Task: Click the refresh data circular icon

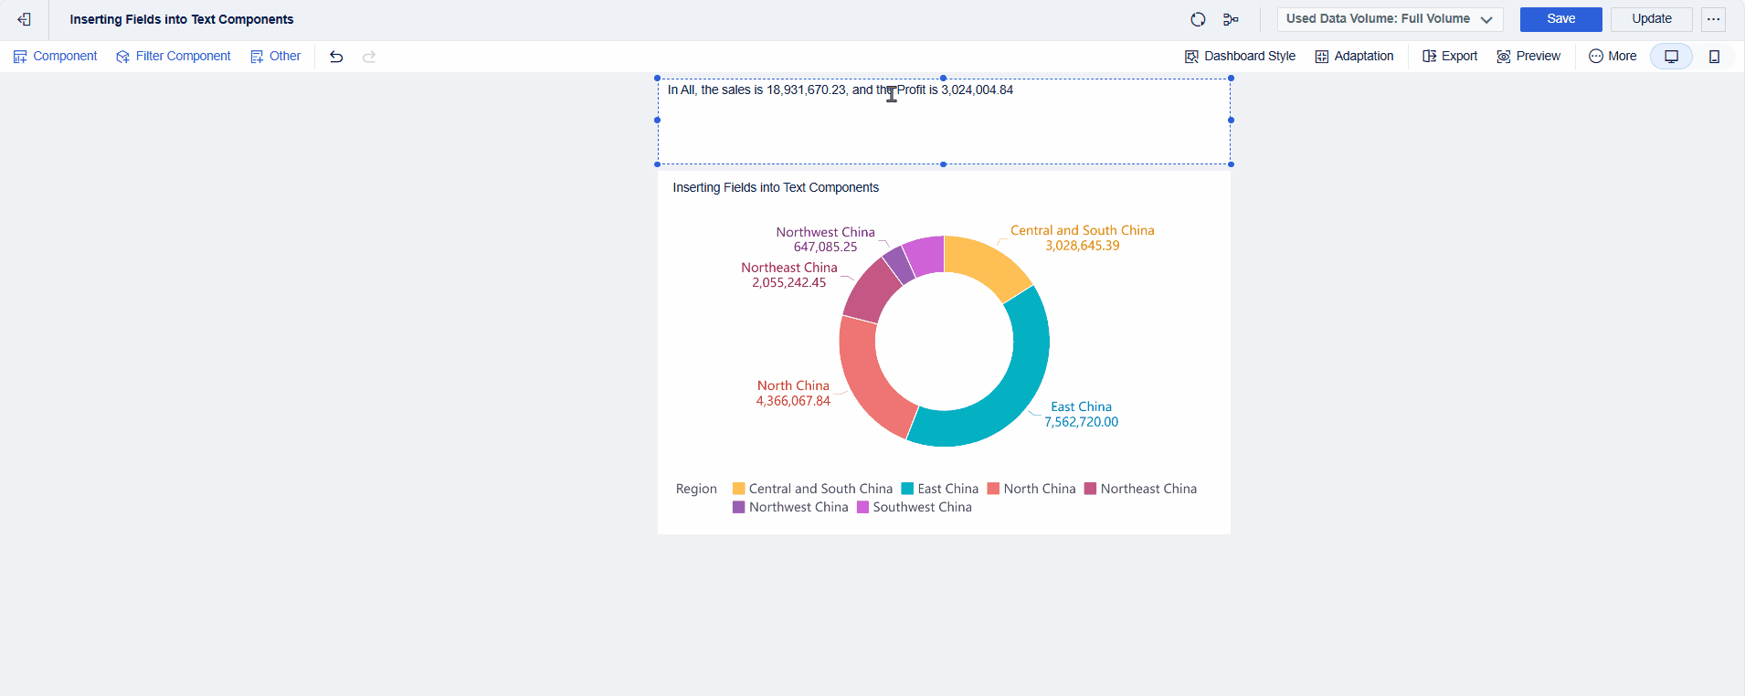Action: point(1198,19)
